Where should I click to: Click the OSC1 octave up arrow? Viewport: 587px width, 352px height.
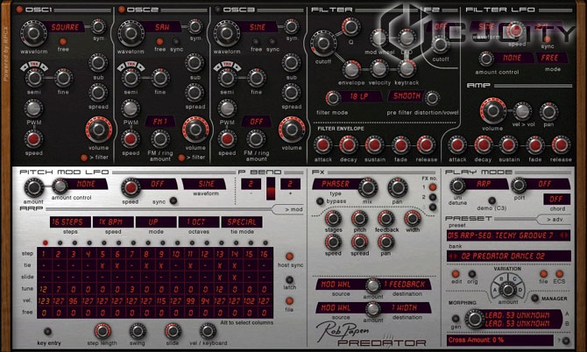(44, 67)
